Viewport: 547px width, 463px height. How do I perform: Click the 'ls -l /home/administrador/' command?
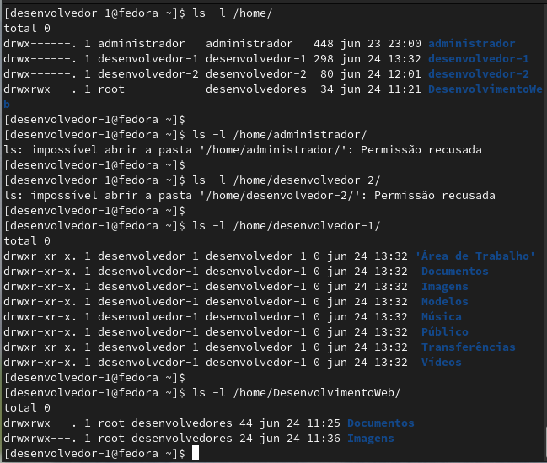(x=280, y=135)
